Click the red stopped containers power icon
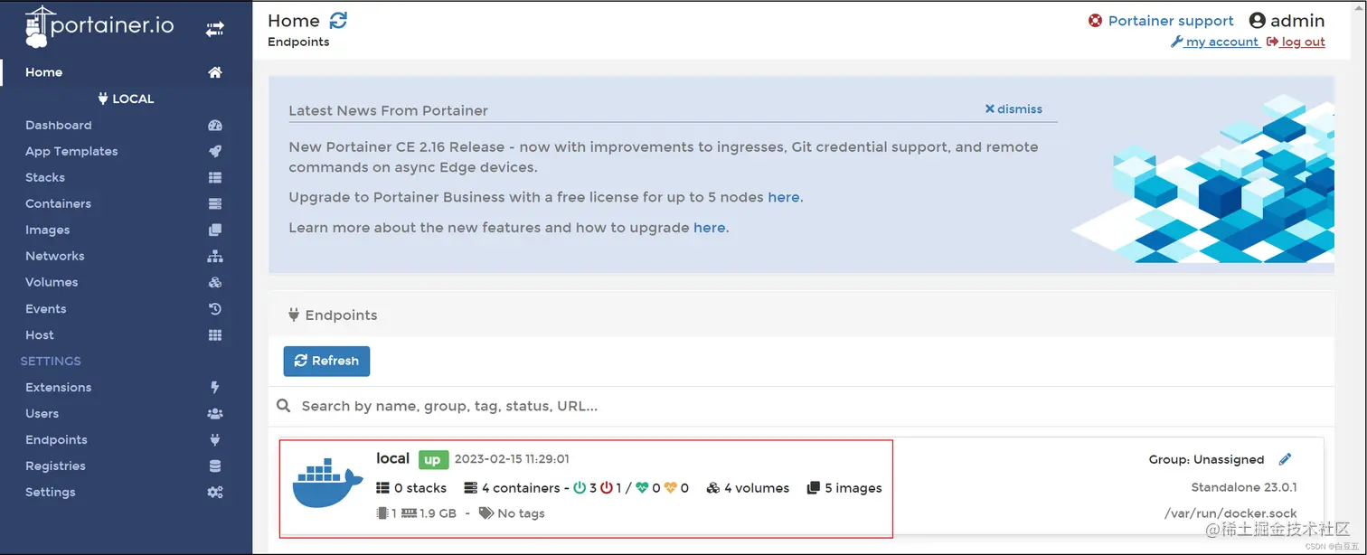The height and width of the screenshot is (555, 1367). click(x=607, y=488)
